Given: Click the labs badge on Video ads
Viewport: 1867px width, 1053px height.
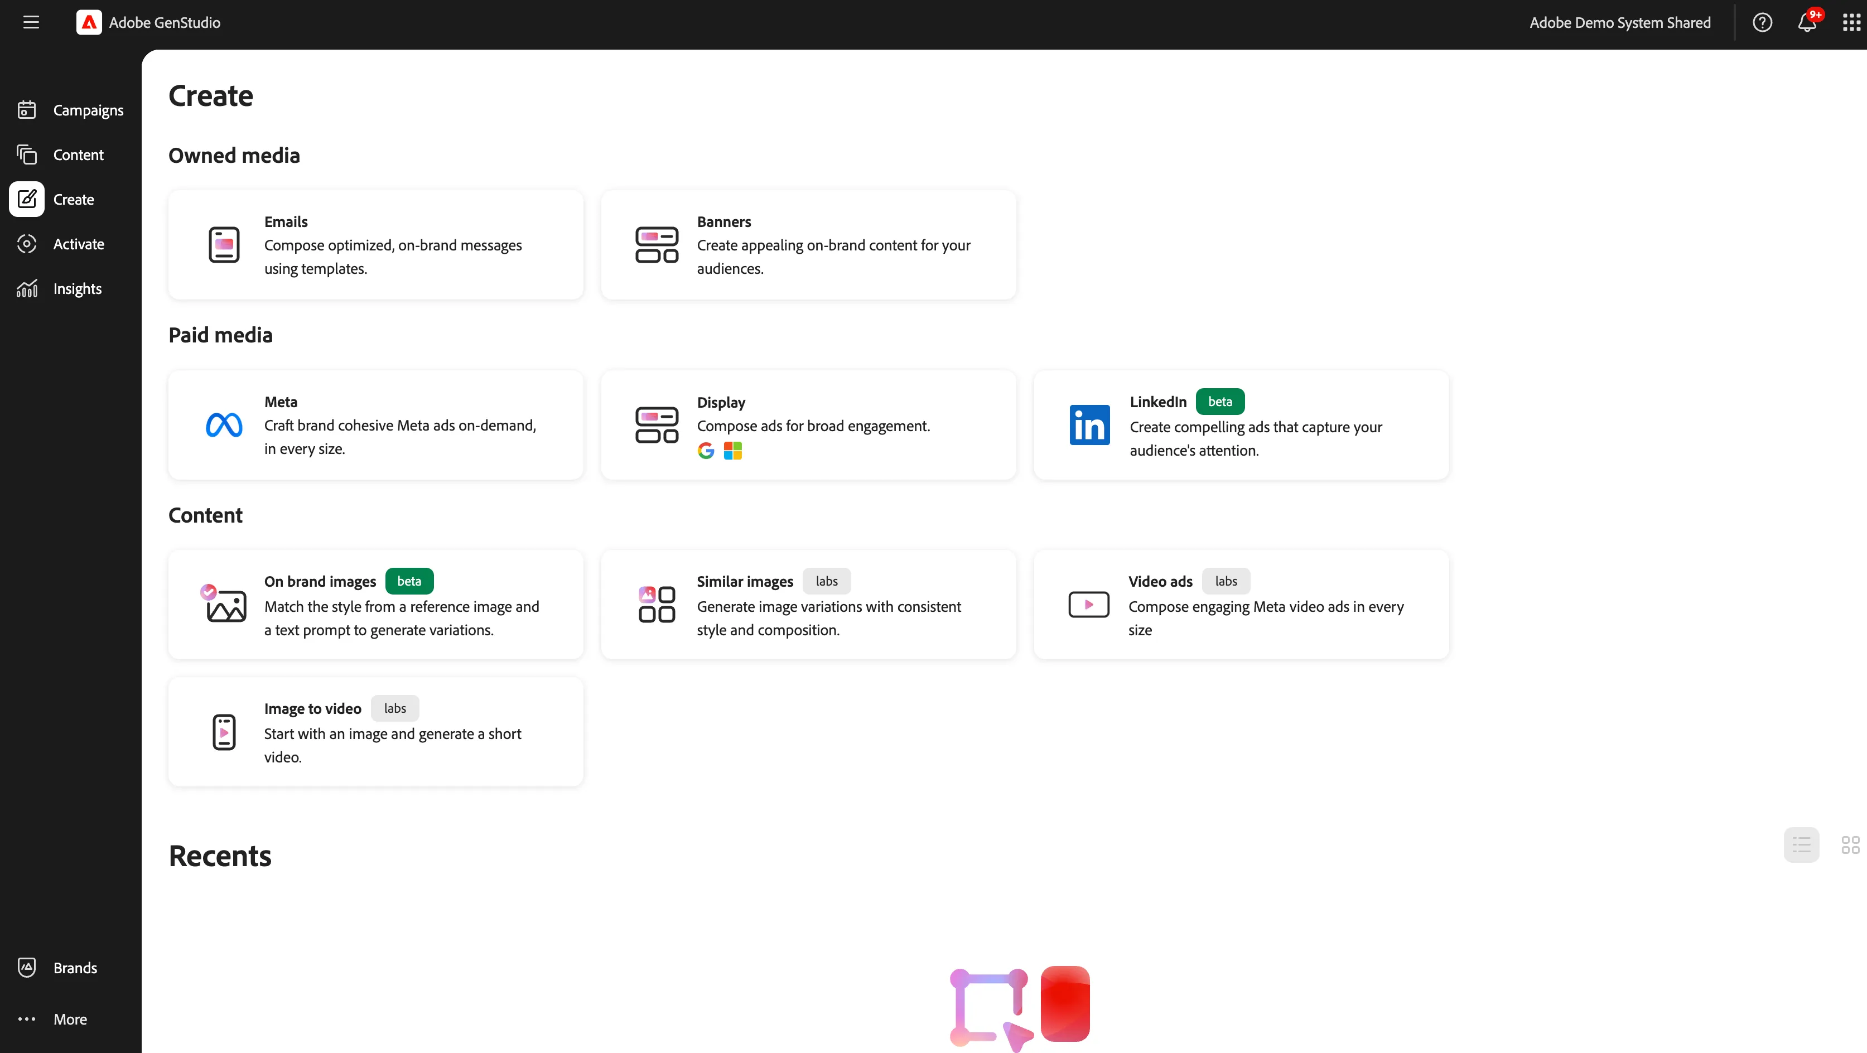Looking at the screenshot, I should click(x=1226, y=581).
